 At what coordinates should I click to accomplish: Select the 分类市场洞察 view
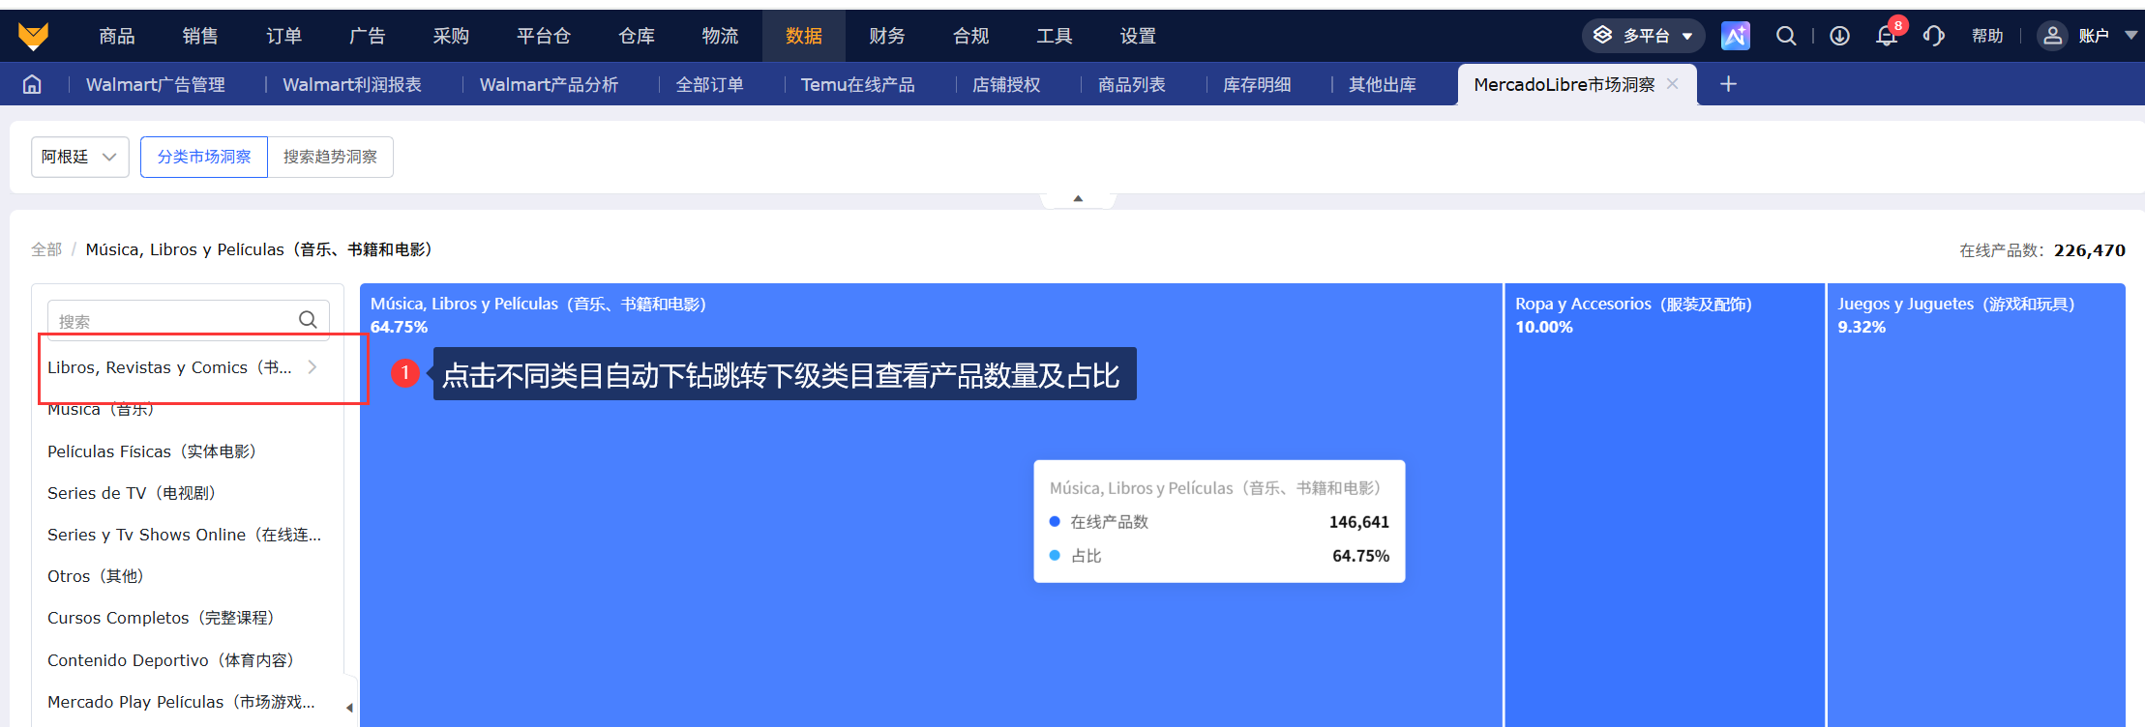204,157
